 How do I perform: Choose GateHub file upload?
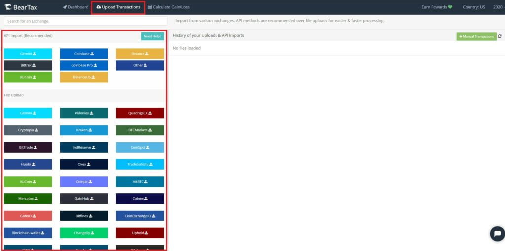point(84,199)
